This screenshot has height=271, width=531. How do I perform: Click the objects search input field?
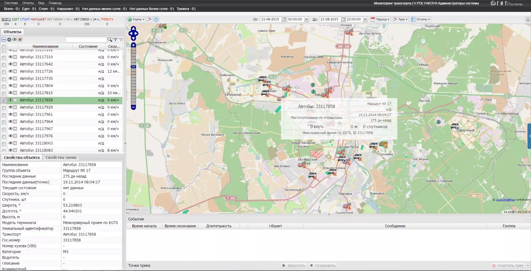(x=86, y=40)
